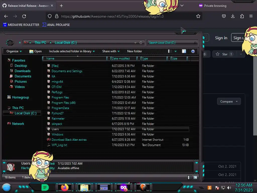The height and width of the screenshot is (193, 257).
Task: Open browser extensions menu
Action: 242,16
